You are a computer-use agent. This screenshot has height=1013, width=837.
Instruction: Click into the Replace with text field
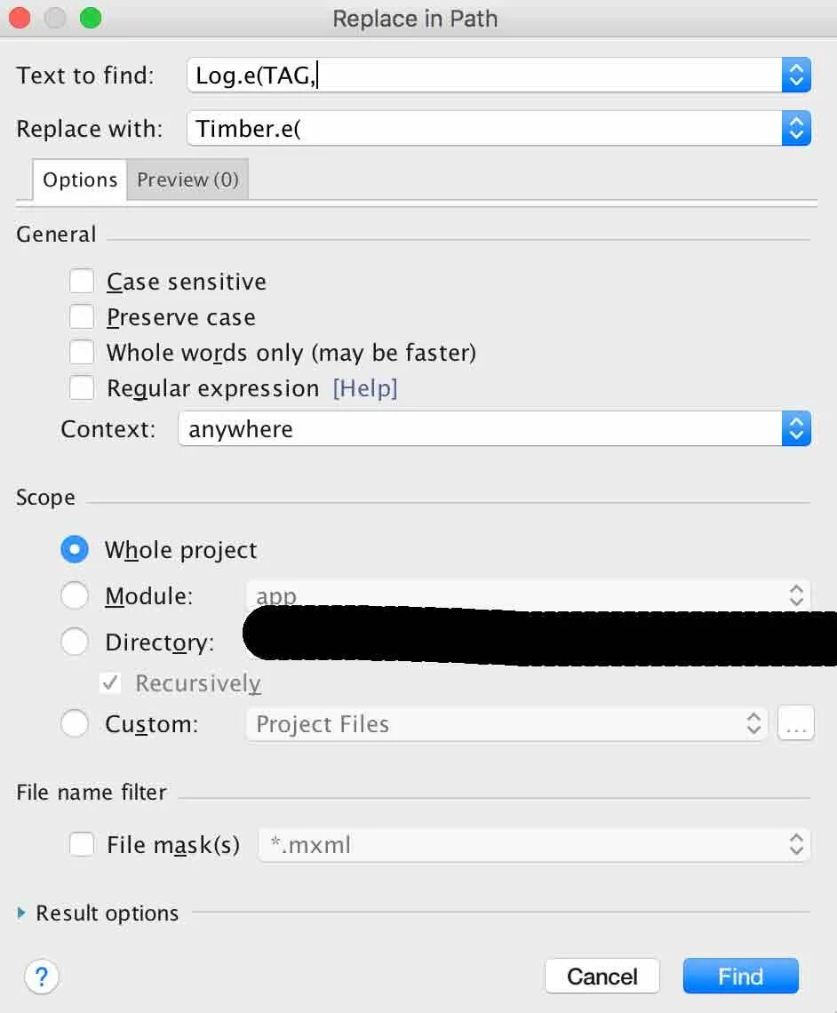click(x=484, y=128)
